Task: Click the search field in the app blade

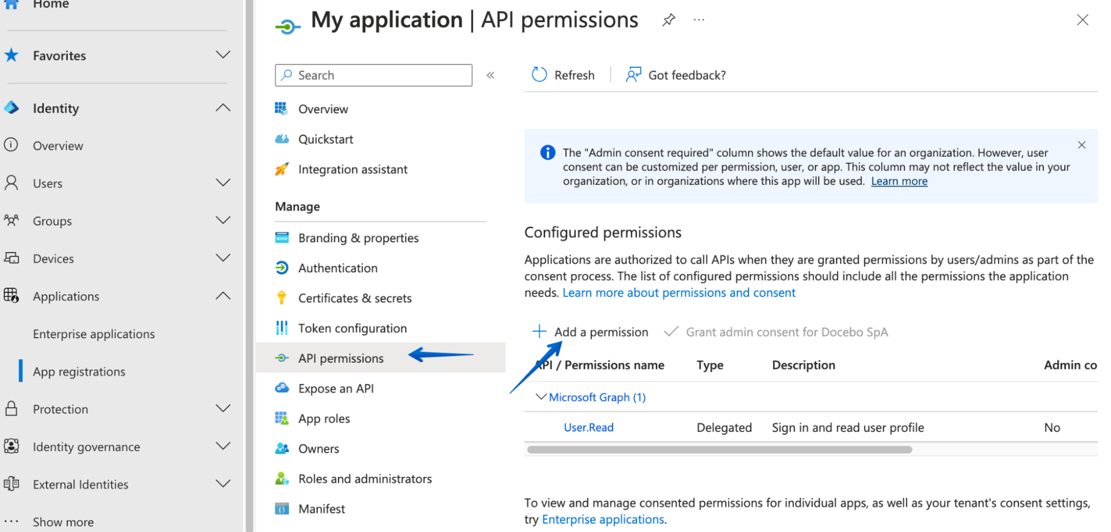Action: point(373,75)
